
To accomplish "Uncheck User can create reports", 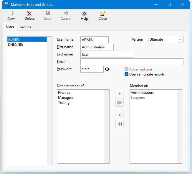I will click(x=127, y=74).
